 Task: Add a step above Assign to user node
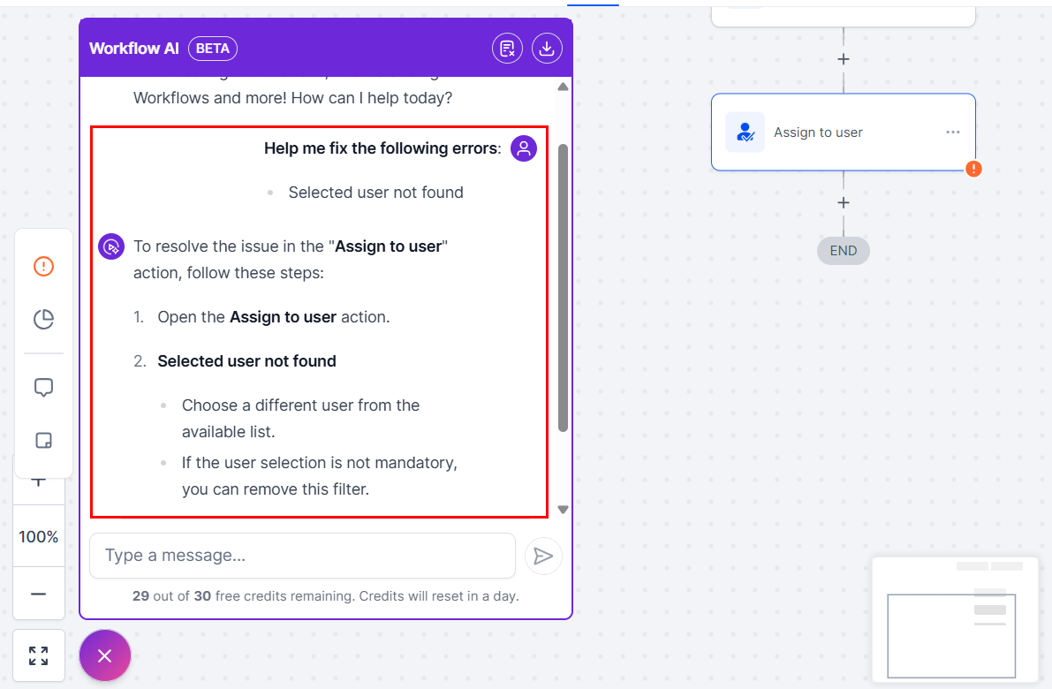click(x=844, y=59)
